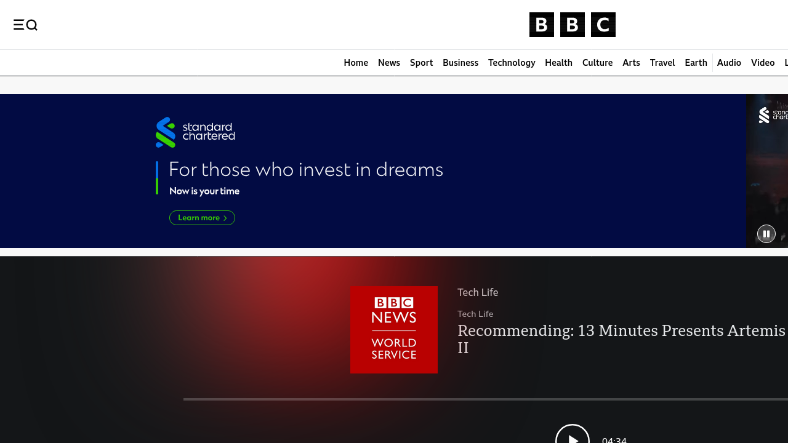
Task: Click the Tech Life programme link
Action: pos(478,292)
